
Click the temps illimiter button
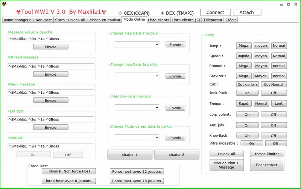[x=267, y=154]
